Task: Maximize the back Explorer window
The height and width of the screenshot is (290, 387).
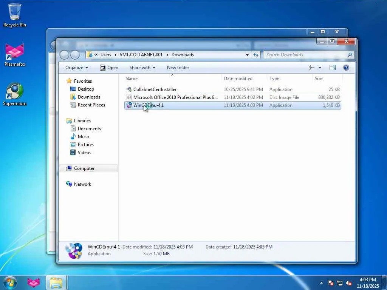Action: pyautogui.click(x=323, y=32)
